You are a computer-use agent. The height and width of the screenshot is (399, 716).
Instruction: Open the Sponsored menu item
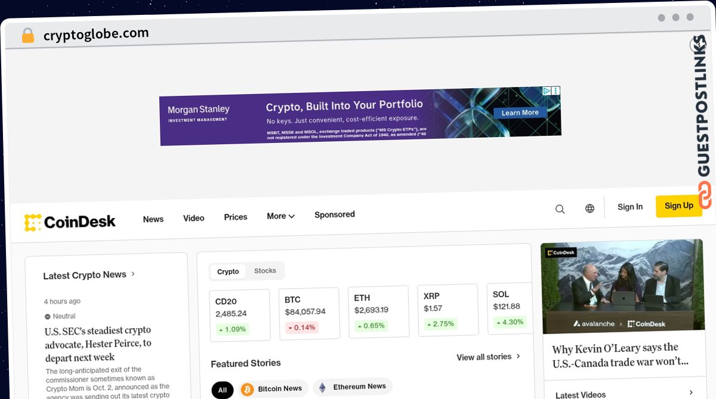(335, 214)
